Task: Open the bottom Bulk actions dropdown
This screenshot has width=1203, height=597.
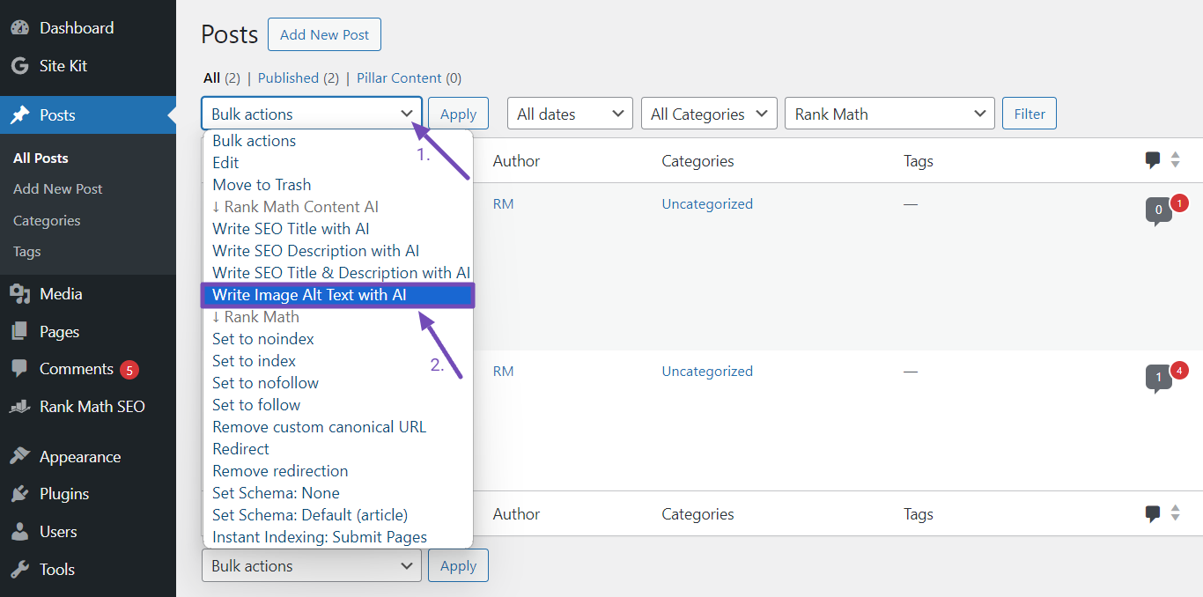Action: tap(312, 565)
